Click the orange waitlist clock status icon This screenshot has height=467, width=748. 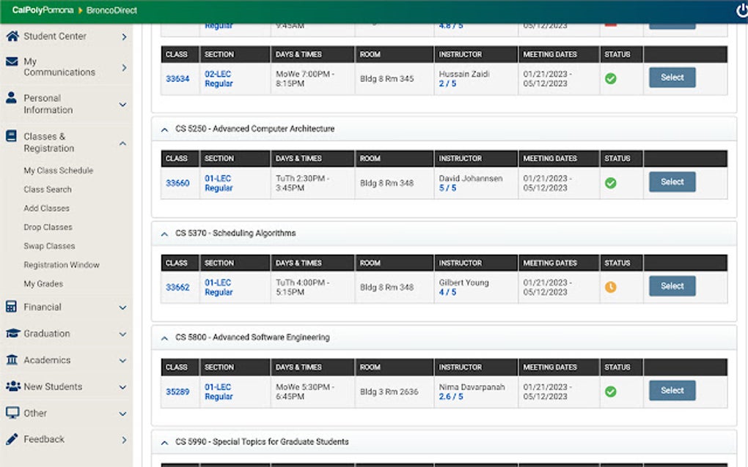tap(610, 287)
